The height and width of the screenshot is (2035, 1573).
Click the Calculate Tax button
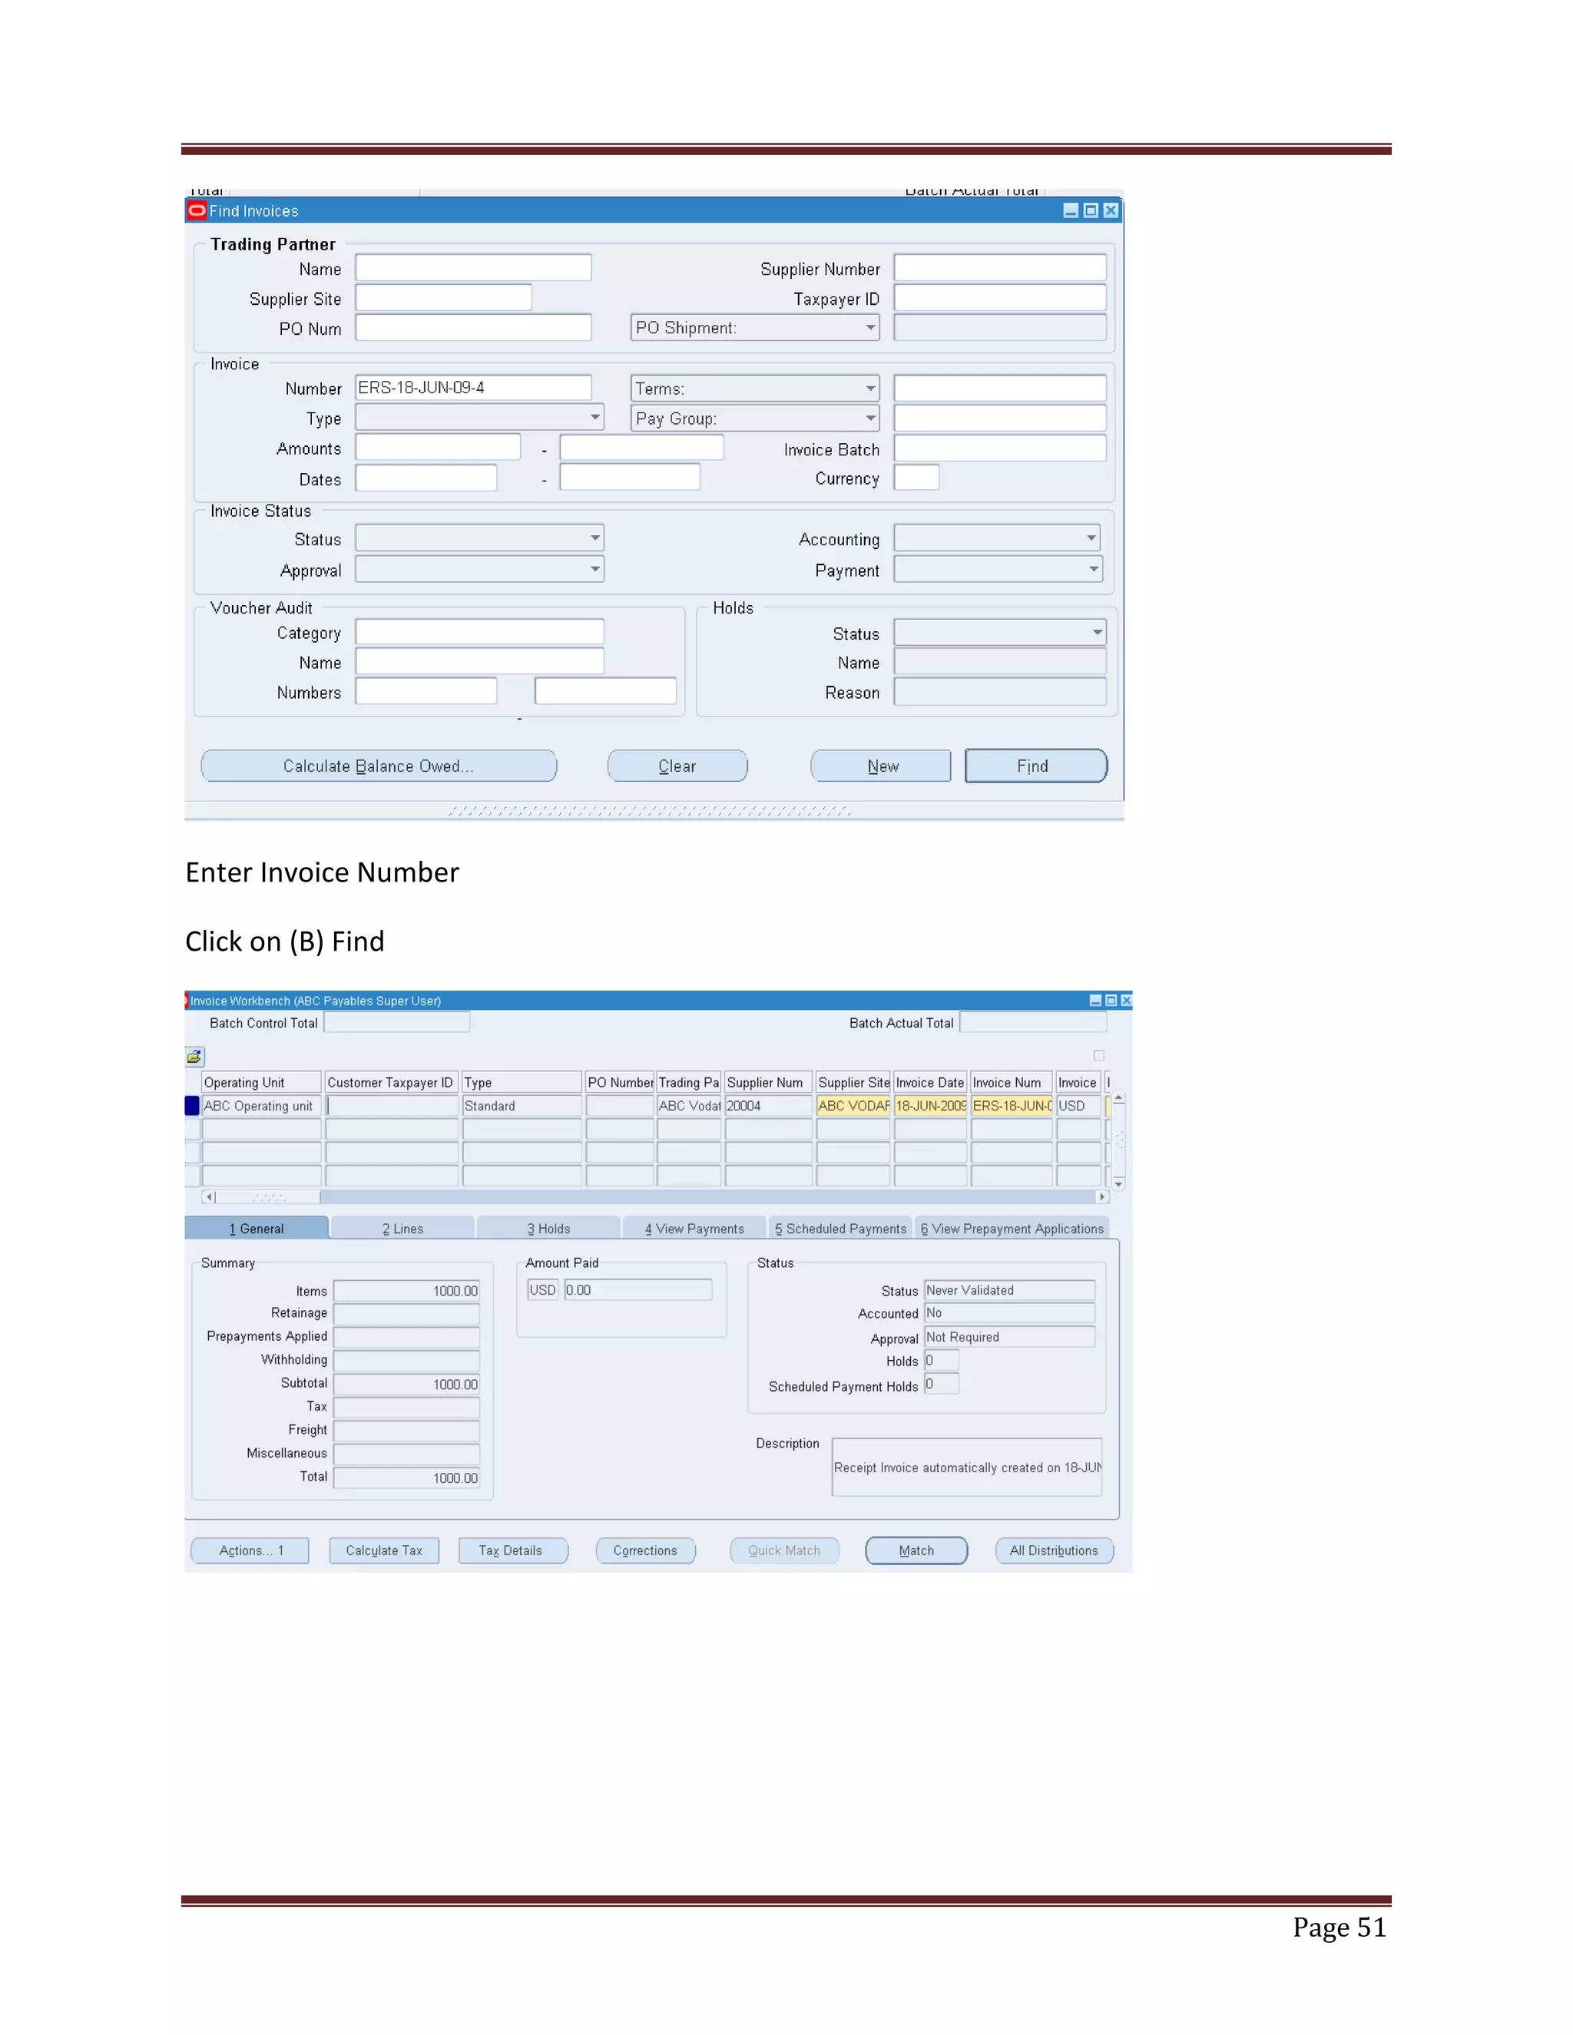click(x=384, y=1550)
